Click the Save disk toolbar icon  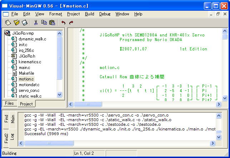[x=25, y=23]
